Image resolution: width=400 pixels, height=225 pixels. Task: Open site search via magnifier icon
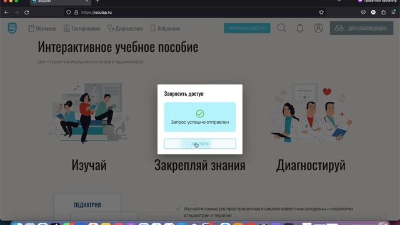coord(282,28)
